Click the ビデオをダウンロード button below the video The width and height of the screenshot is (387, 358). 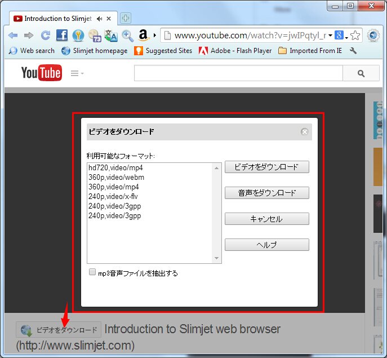click(59, 330)
